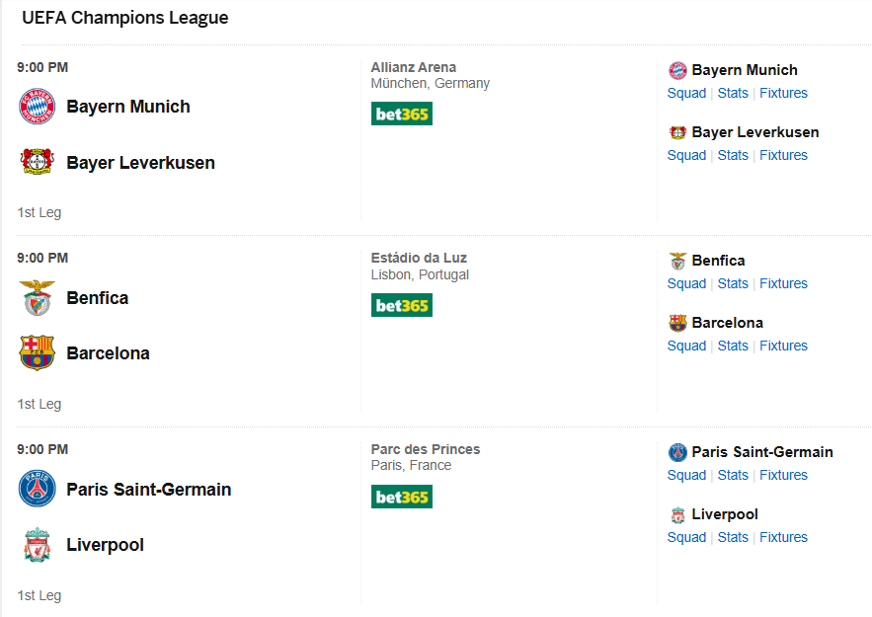Open Benfica Fixtures link

(783, 283)
